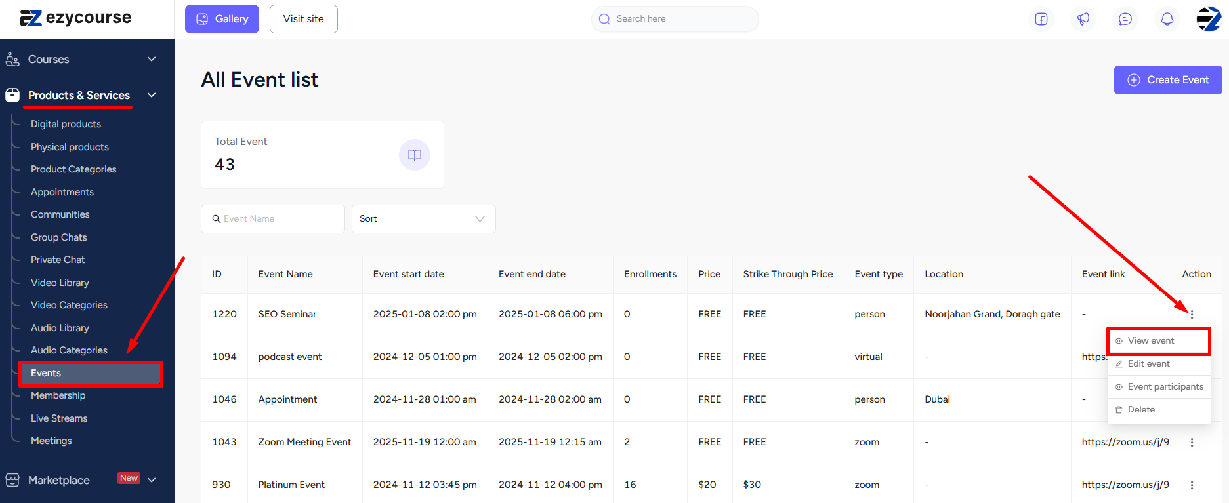Image resolution: width=1229 pixels, height=503 pixels.
Task: Open Product Categories in sidebar
Action: pos(73,169)
